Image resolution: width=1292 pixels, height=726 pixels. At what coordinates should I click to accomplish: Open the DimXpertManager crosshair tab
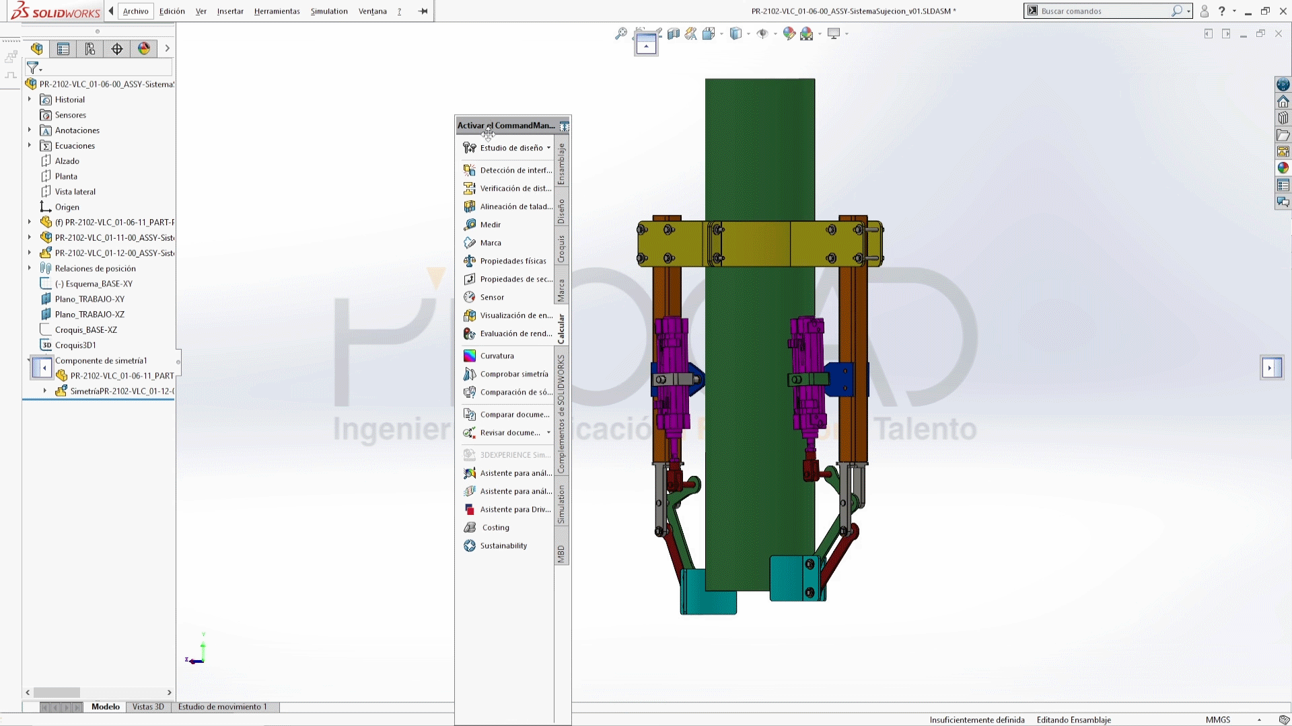pyautogui.click(x=117, y=48)
